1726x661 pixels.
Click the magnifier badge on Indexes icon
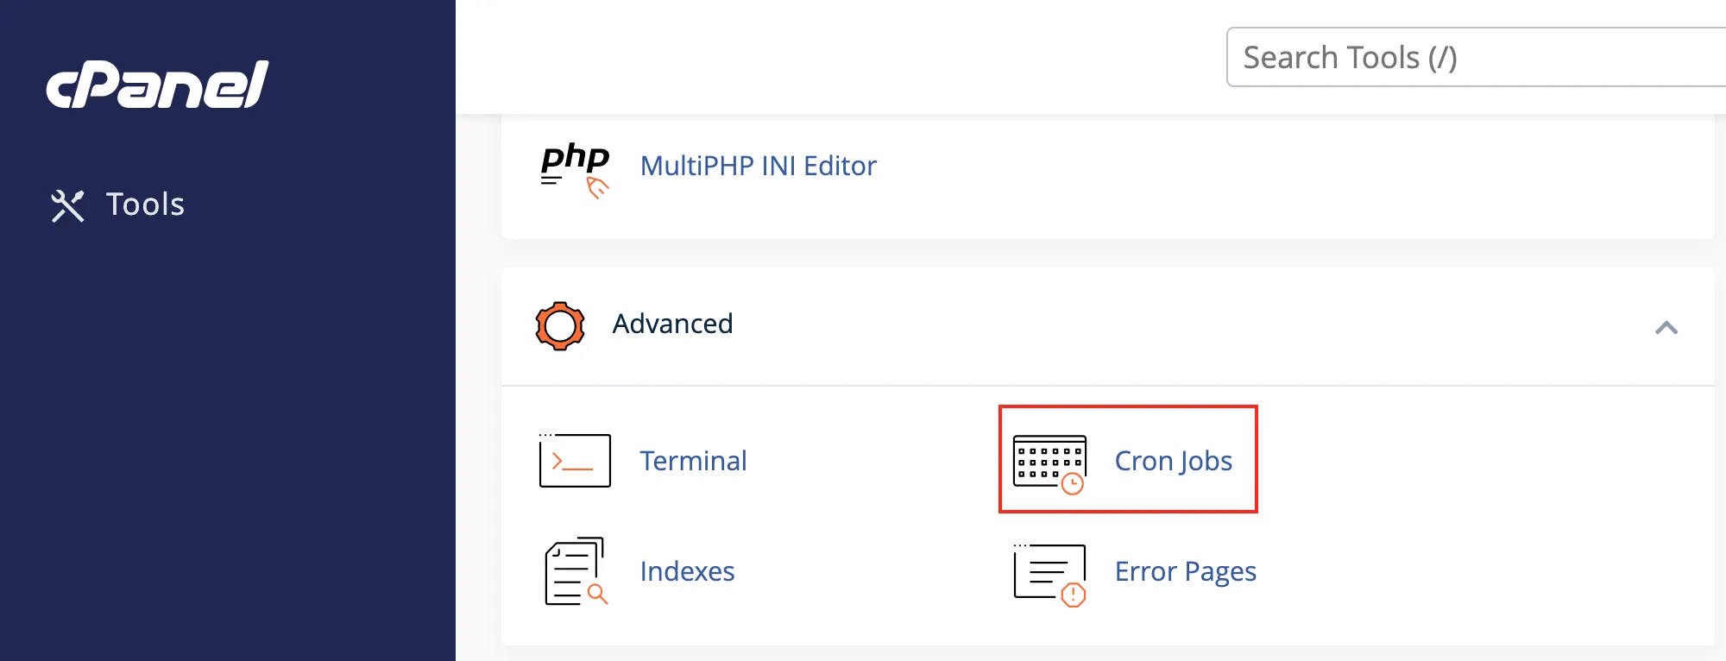coord(597,594)
